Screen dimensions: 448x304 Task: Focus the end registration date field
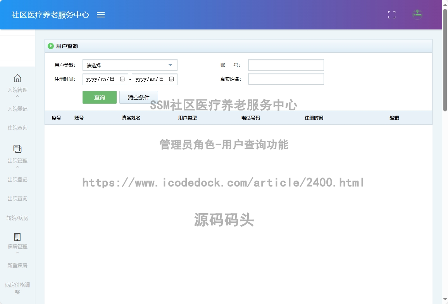(154, 79)
